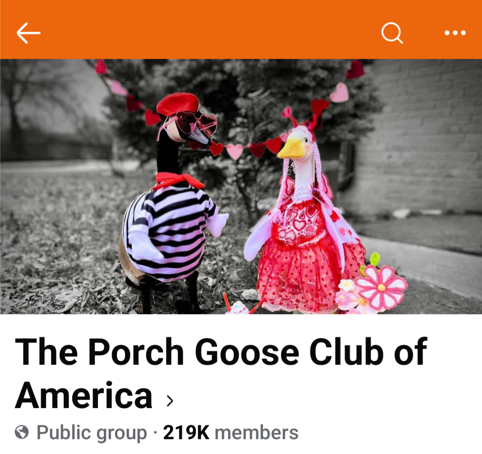Click the word members in group info

click(256, 432)
